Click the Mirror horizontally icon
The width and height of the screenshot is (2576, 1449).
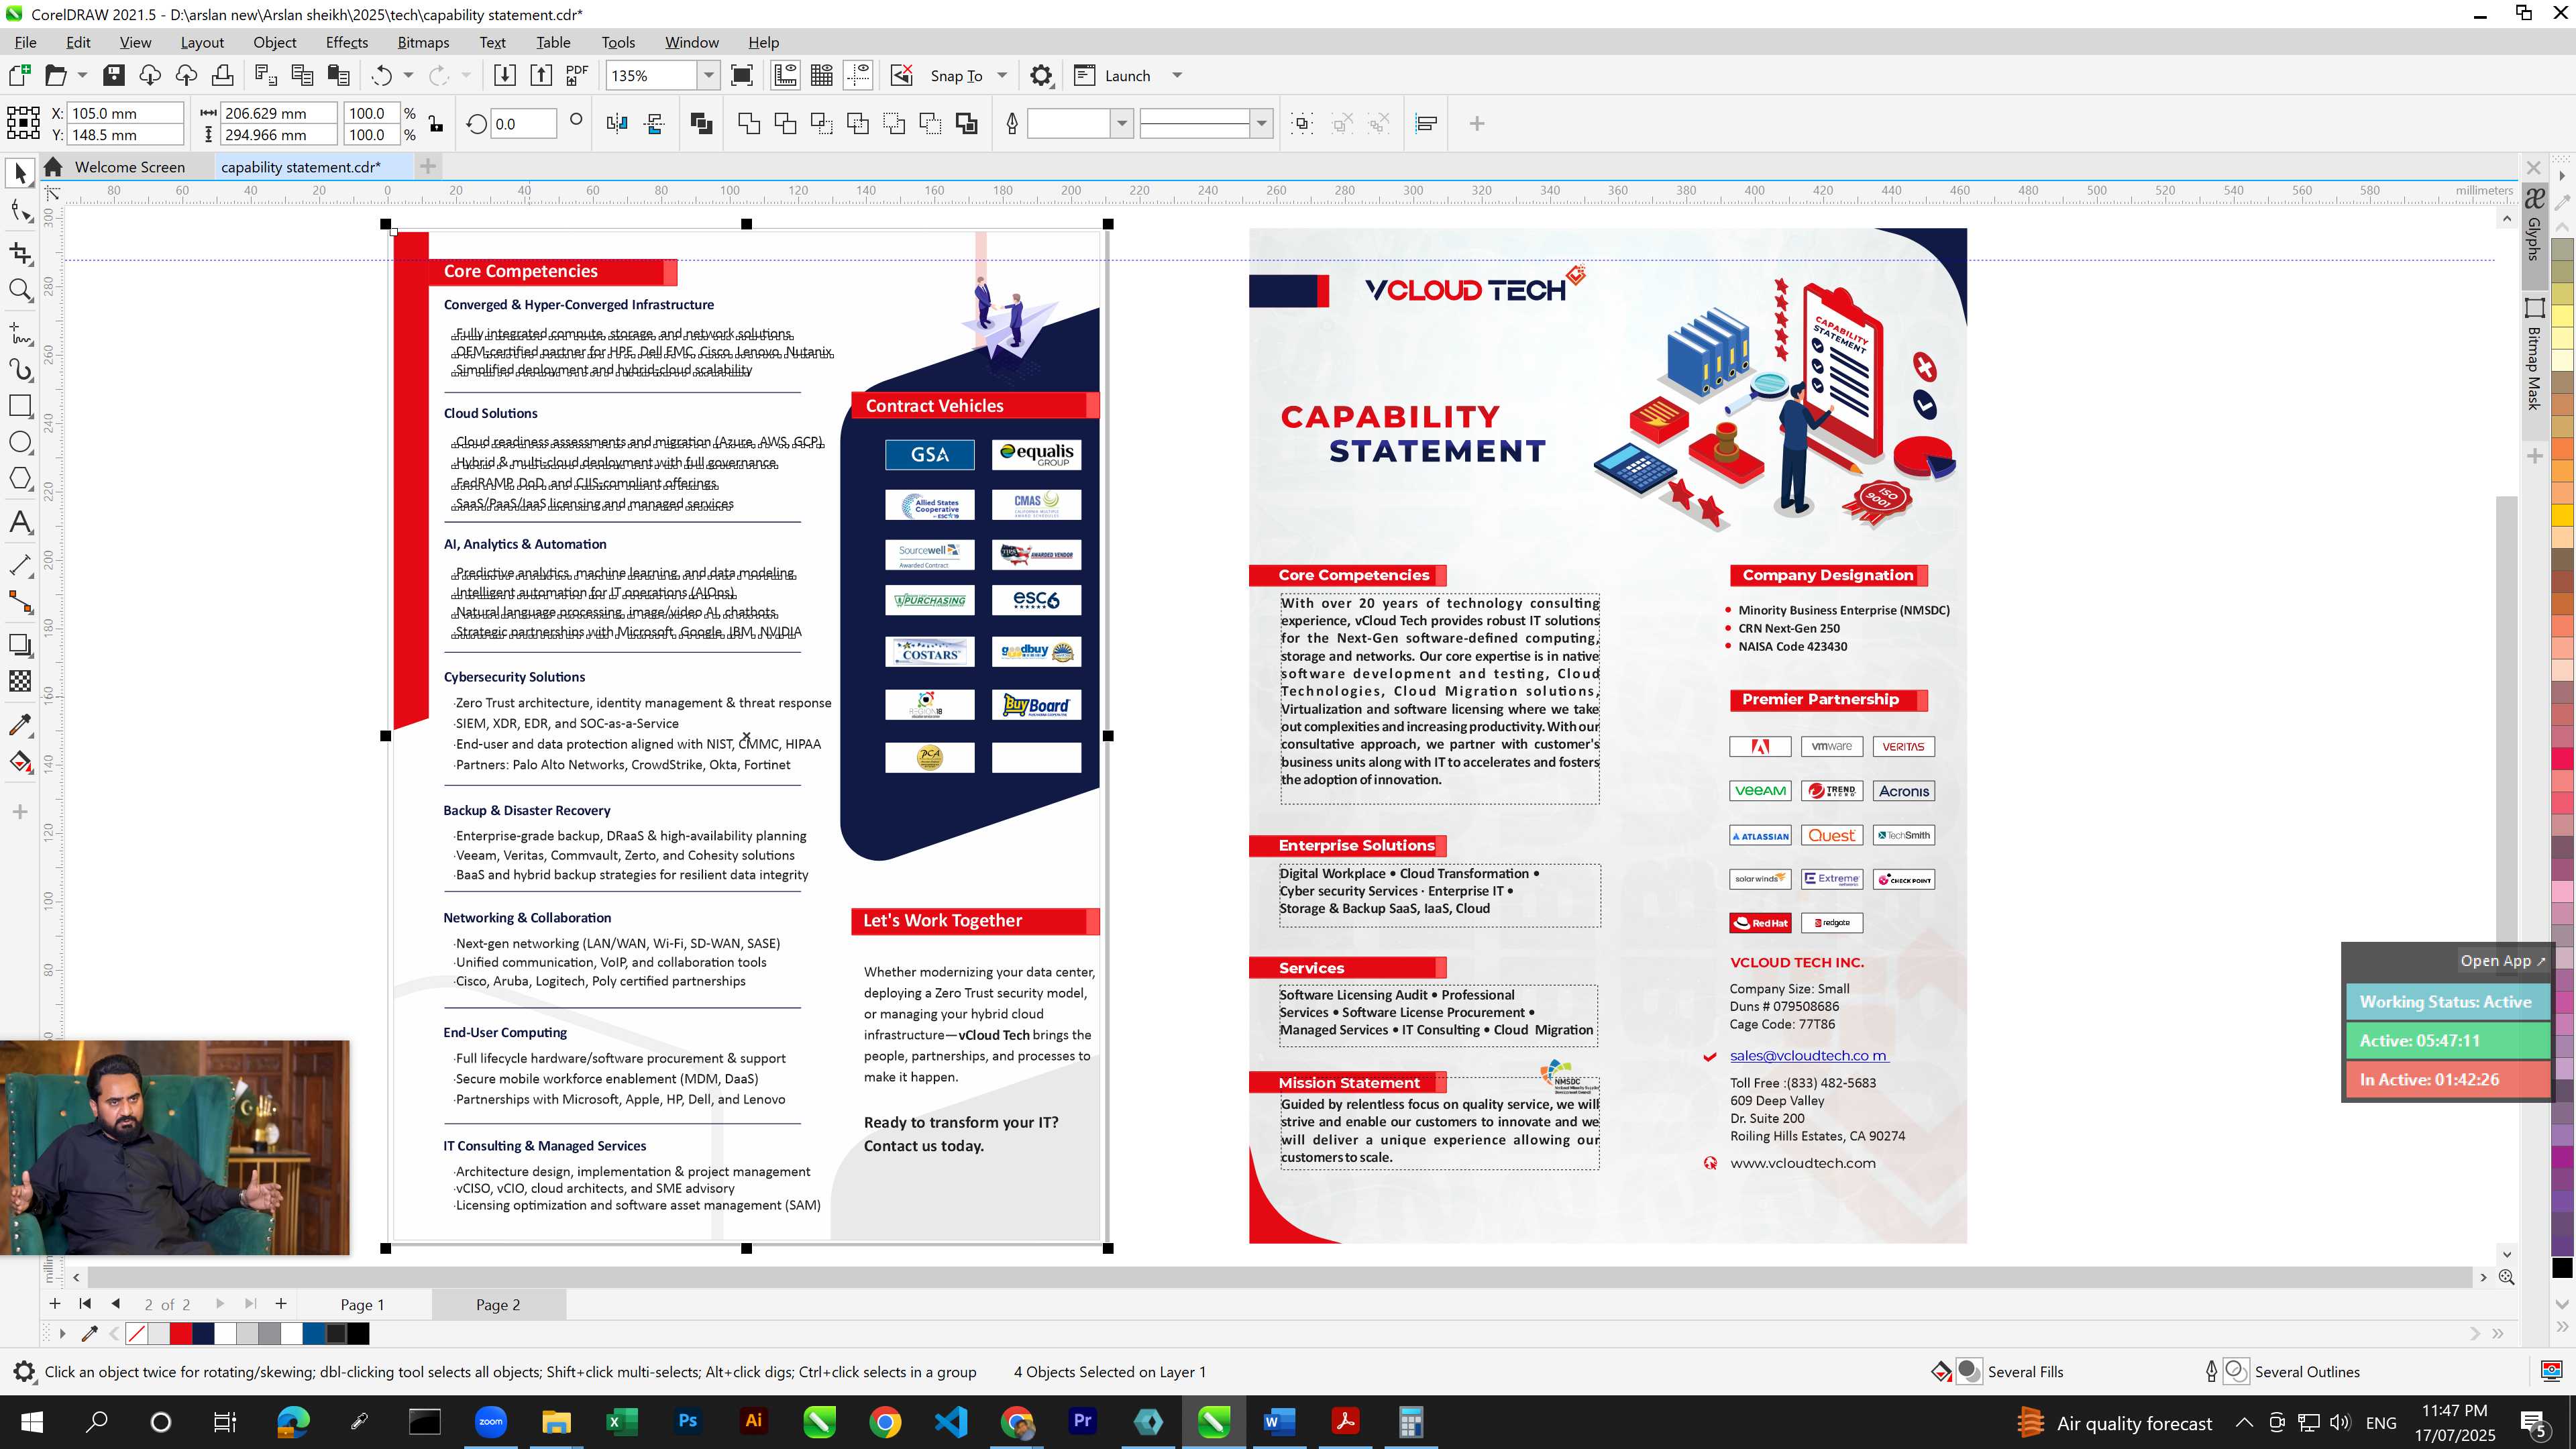[x=617, y=123]
